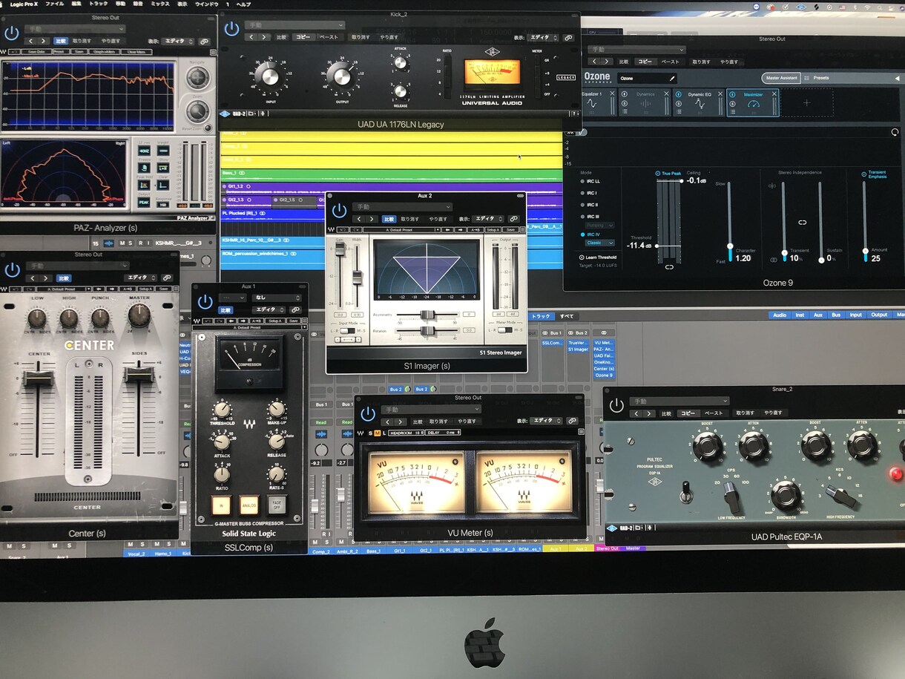Screen dimensions: 905x679
Task: Add a new module with the plus slot in Ozone
Action: click(x=807, y=103)
